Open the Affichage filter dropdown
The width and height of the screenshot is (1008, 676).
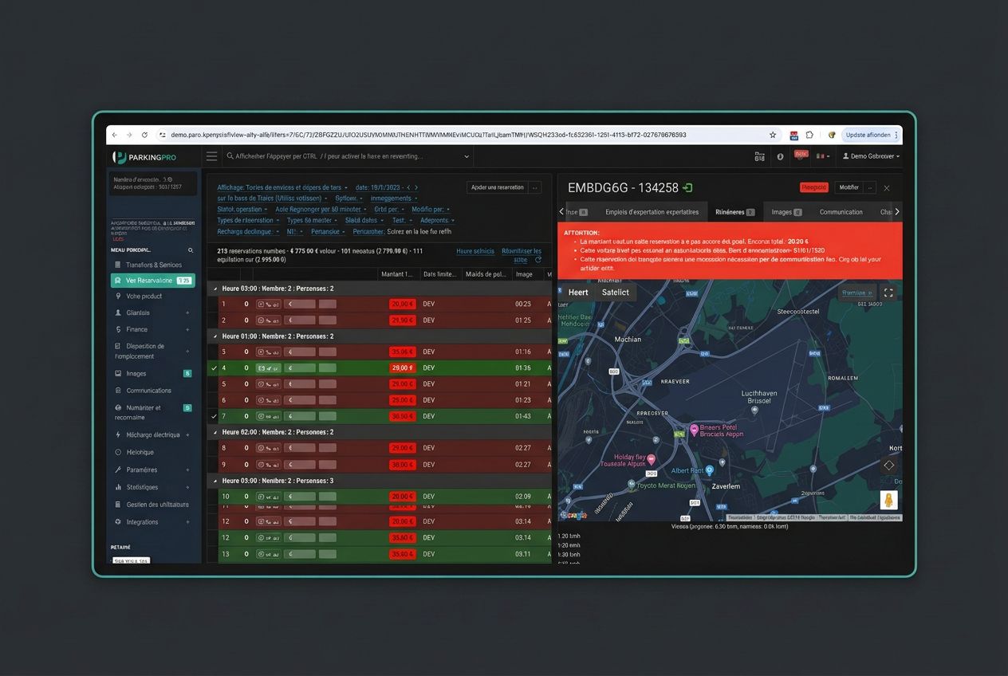(x=282, y=187)
